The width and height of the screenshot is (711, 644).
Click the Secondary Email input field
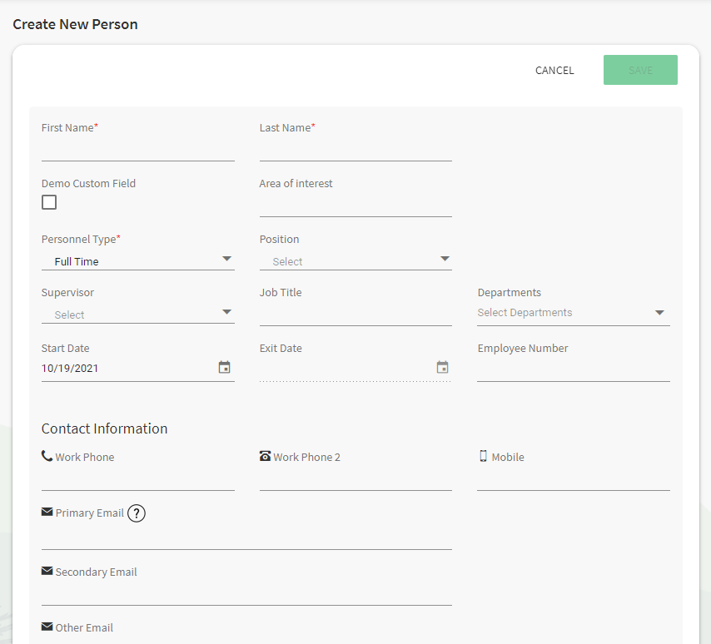click(x=246, y=594)
